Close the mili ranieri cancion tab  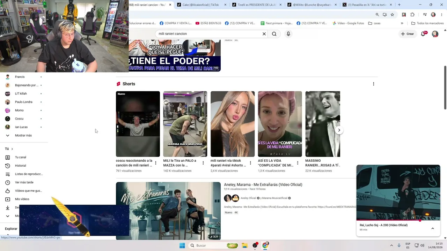click(170, 5)
